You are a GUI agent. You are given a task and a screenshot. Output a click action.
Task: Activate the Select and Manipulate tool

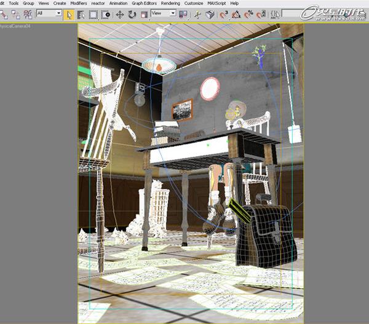pos(197,15)
